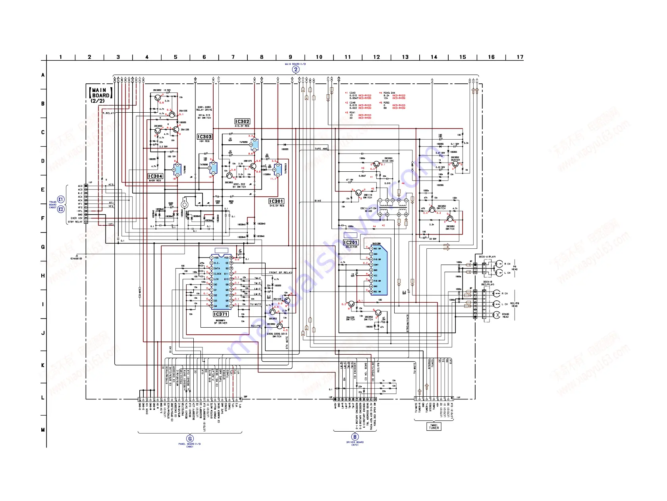Click the DRIVER BOARD CN701 label
667x501 pixels.
point(355,443)
